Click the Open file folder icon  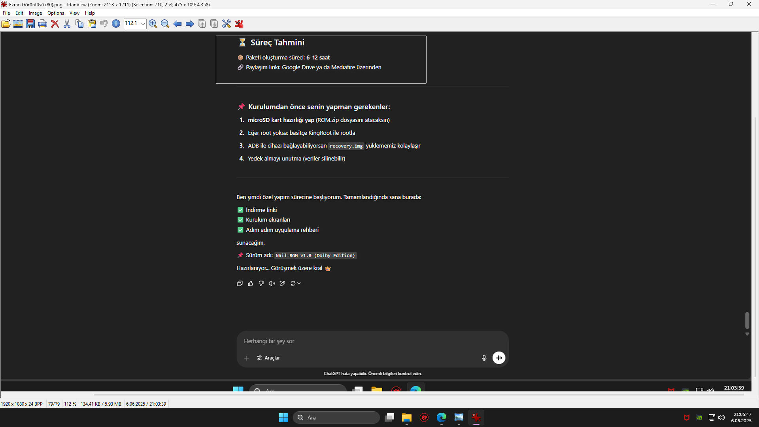click(x=6, y=24)
